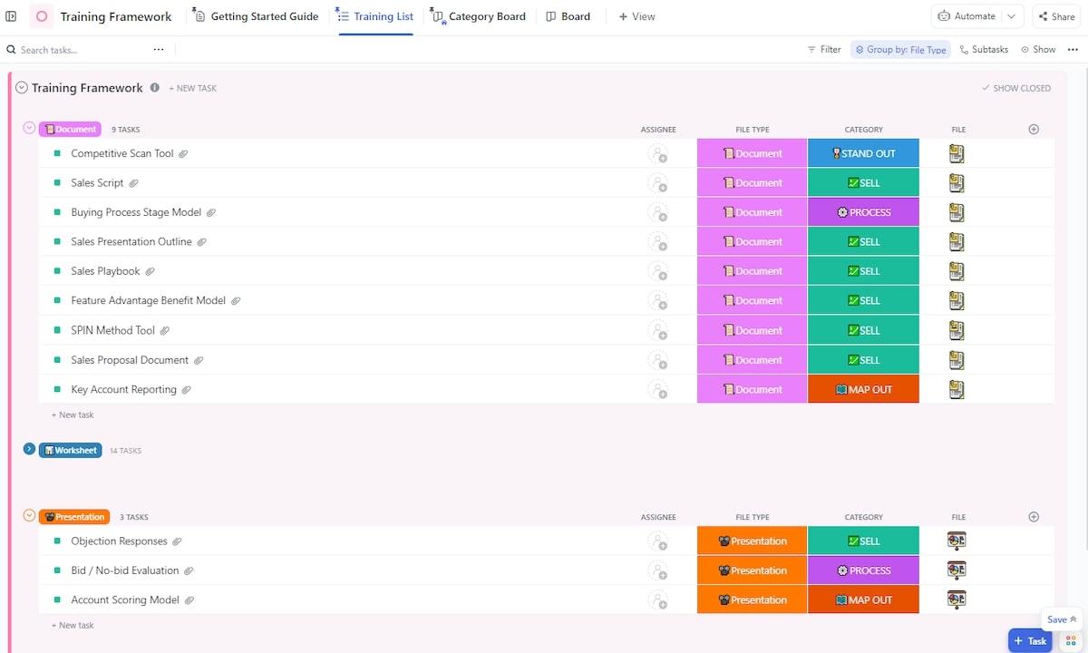Screen dimensions: 1088x653
Task: Click status square of Key Account Reporting
Action: (57, 390)
